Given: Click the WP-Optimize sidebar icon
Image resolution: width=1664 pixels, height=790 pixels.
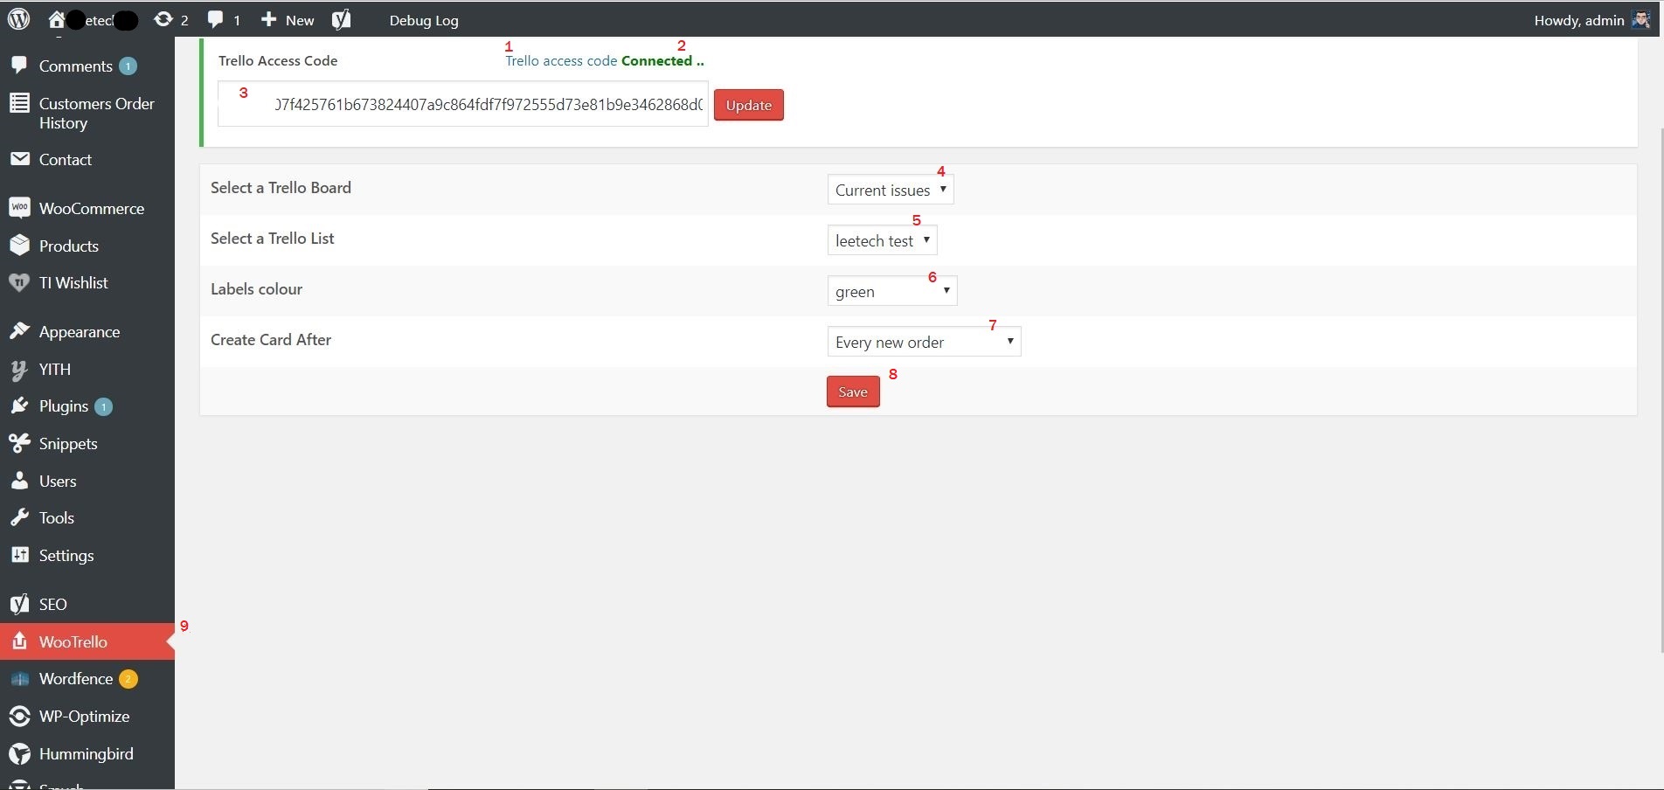Looking at the screenshot, I should [19, 716].
